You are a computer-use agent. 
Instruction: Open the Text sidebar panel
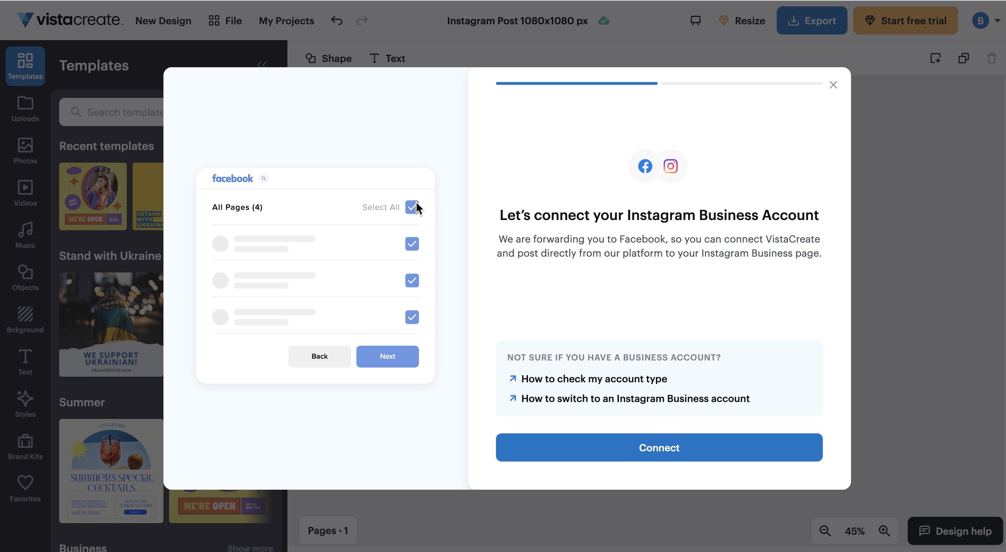click(25, 362)
